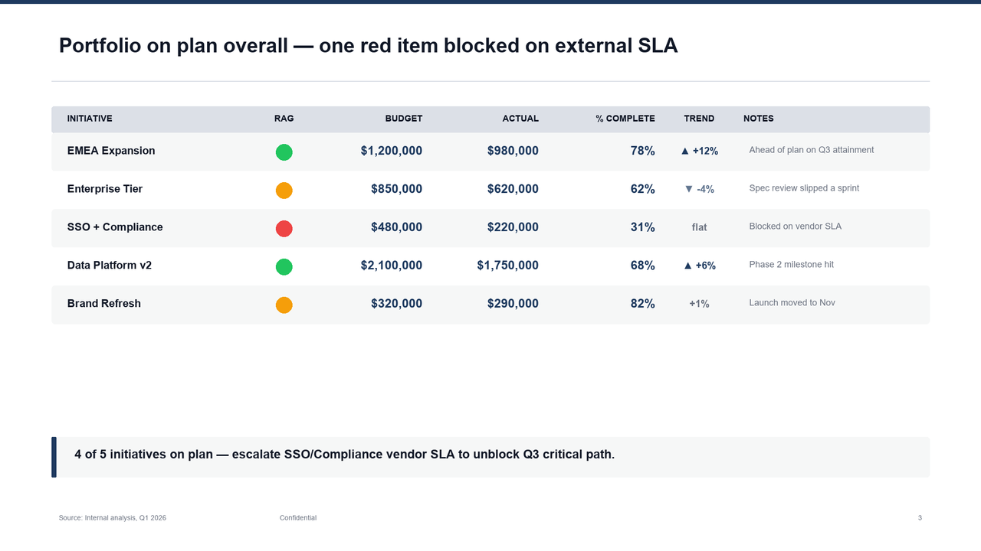Image resolution: width=981 pixels, height=551 pixels.
Task: Click the slide title about portfolio on plan
Action: pyautogui.click(x=368, y=46)
